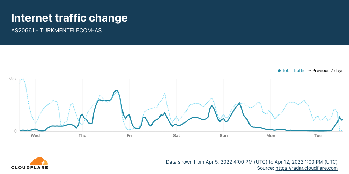Click the AS20661 - TURKMENTELECOM-AS subtitle
Viewport: 349px width, 174px height.
[x=56, y=30]
